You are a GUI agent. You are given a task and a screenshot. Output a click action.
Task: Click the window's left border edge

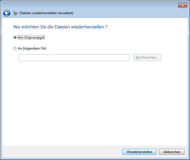click(1, 87)
